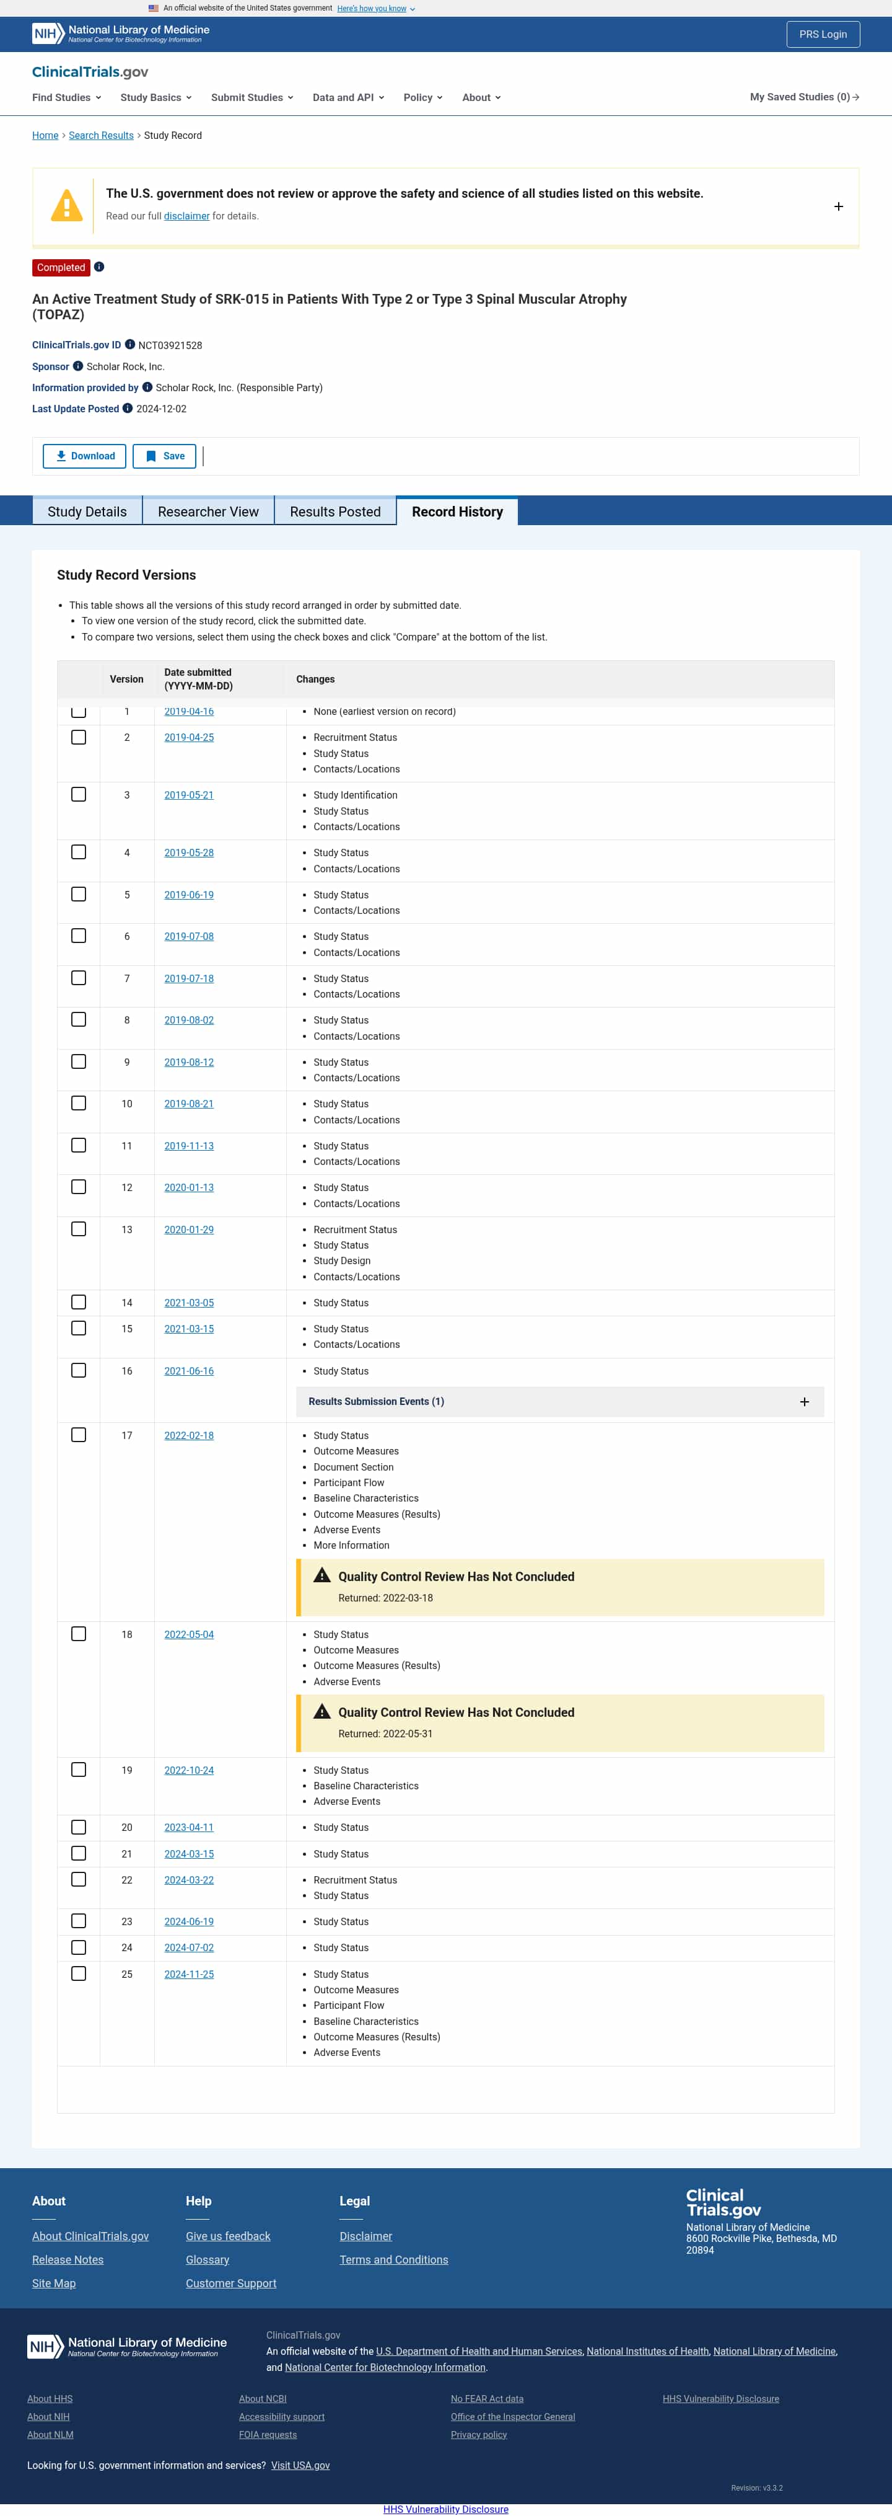Open the ClinicalTrials.gov home logo
This screenshot has height=2516, width=892.
(90, 73)
